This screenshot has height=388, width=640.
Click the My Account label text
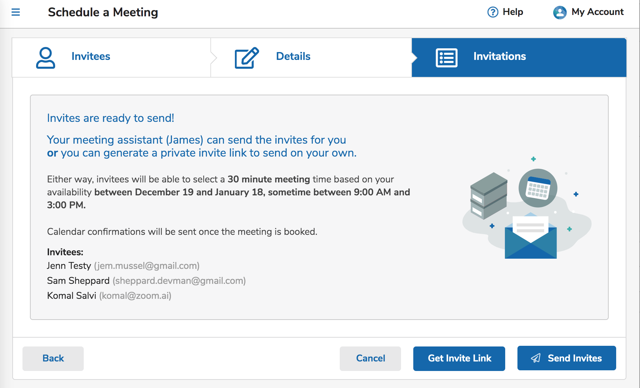click(x=597, y=12)
